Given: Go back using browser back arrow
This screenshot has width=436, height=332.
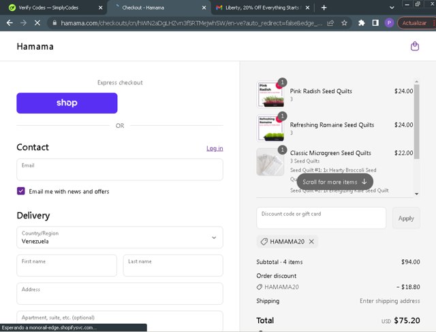Looking at the screenshot, I should tap(10, 22).
